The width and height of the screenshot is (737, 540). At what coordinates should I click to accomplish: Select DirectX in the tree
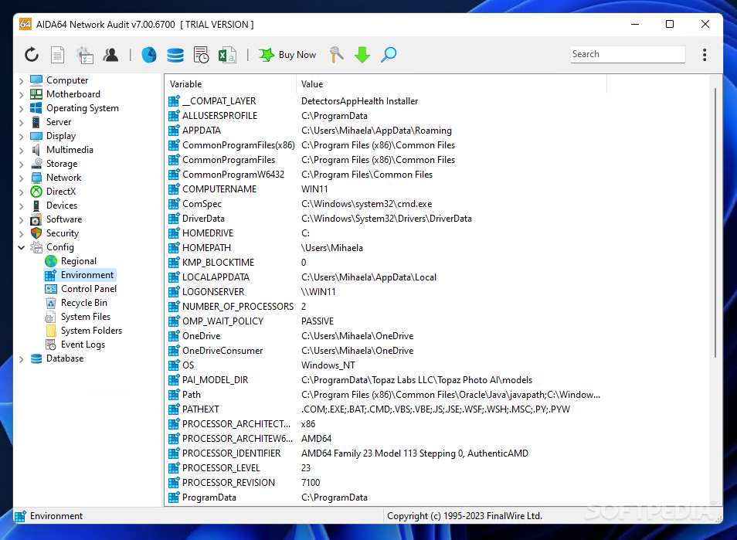pos(60,192)
